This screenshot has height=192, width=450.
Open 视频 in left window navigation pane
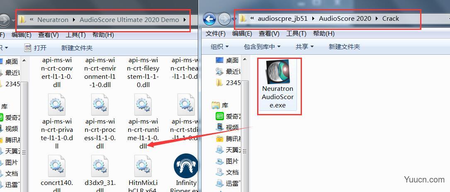[9, 129]
